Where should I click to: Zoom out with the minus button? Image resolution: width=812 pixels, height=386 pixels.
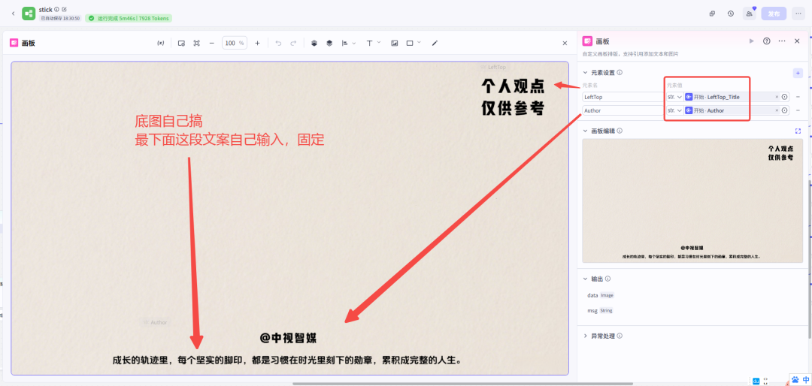point(211,44)
